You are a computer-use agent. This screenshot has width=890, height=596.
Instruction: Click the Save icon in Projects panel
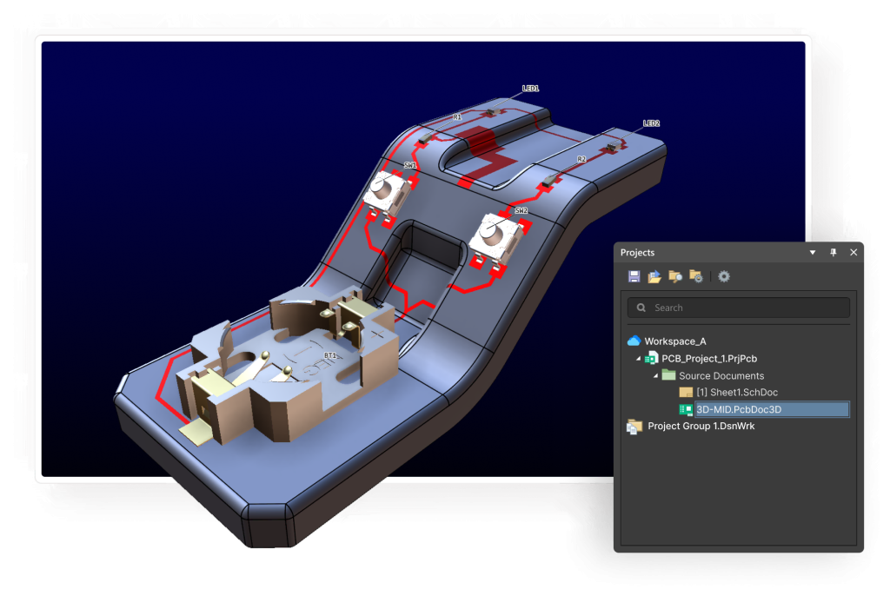(x=634, y=276)
